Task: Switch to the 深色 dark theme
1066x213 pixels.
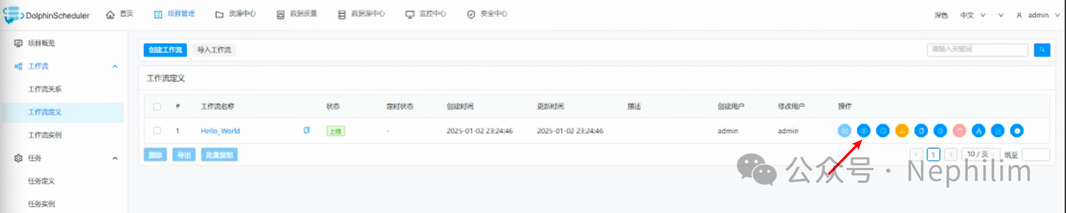Action: (941, 15)
